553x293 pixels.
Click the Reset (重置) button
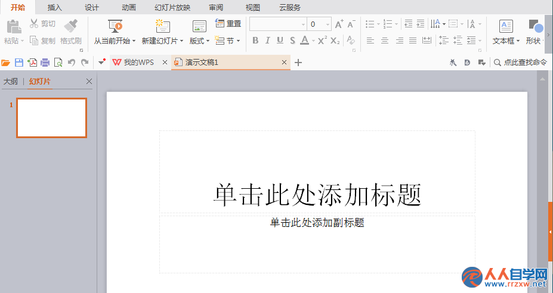click(x=228, y=24)
